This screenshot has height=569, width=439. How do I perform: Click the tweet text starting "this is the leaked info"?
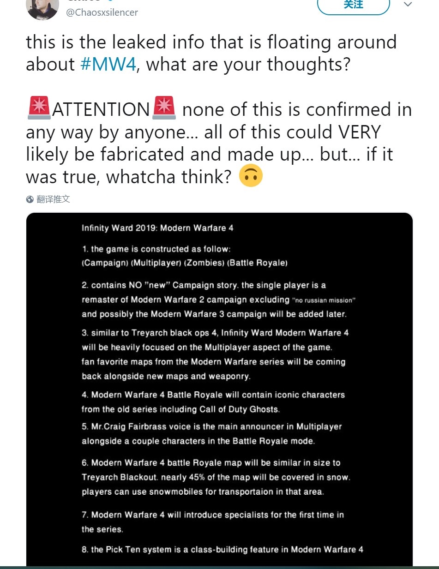tap(211, 42)
